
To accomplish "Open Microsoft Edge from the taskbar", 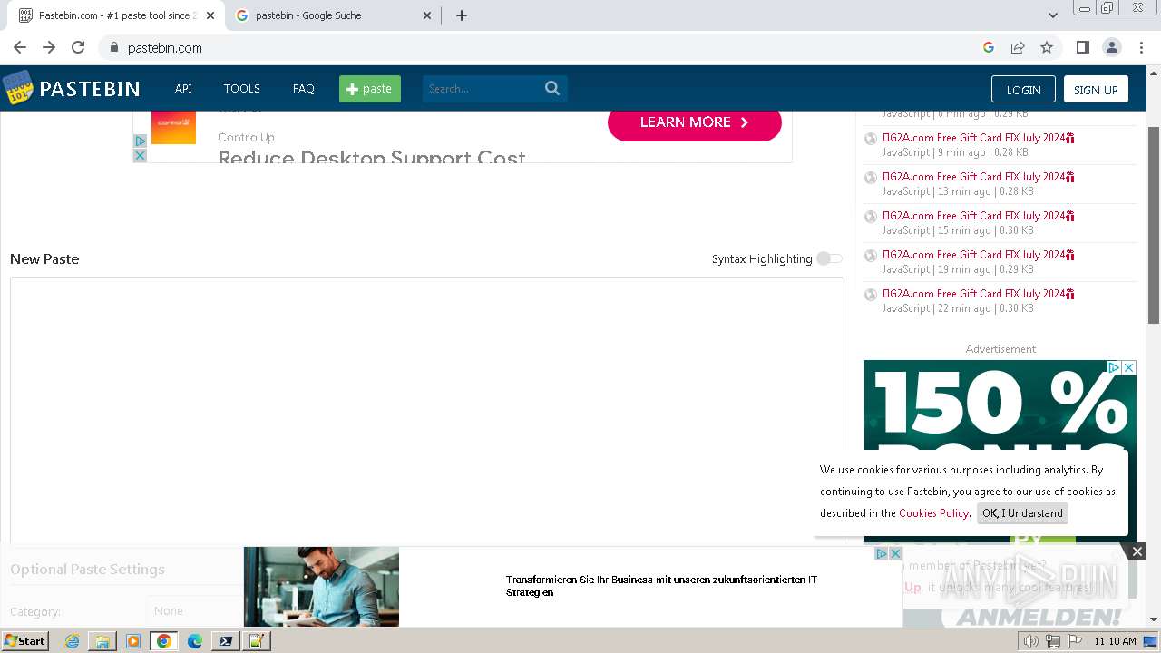I will [x=195, y=641].
